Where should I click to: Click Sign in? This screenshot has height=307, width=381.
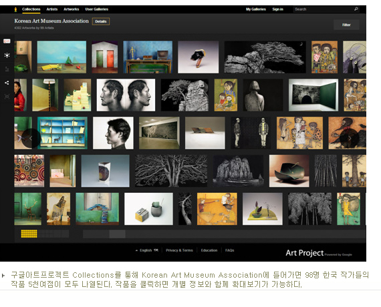[x=278, y=9]
